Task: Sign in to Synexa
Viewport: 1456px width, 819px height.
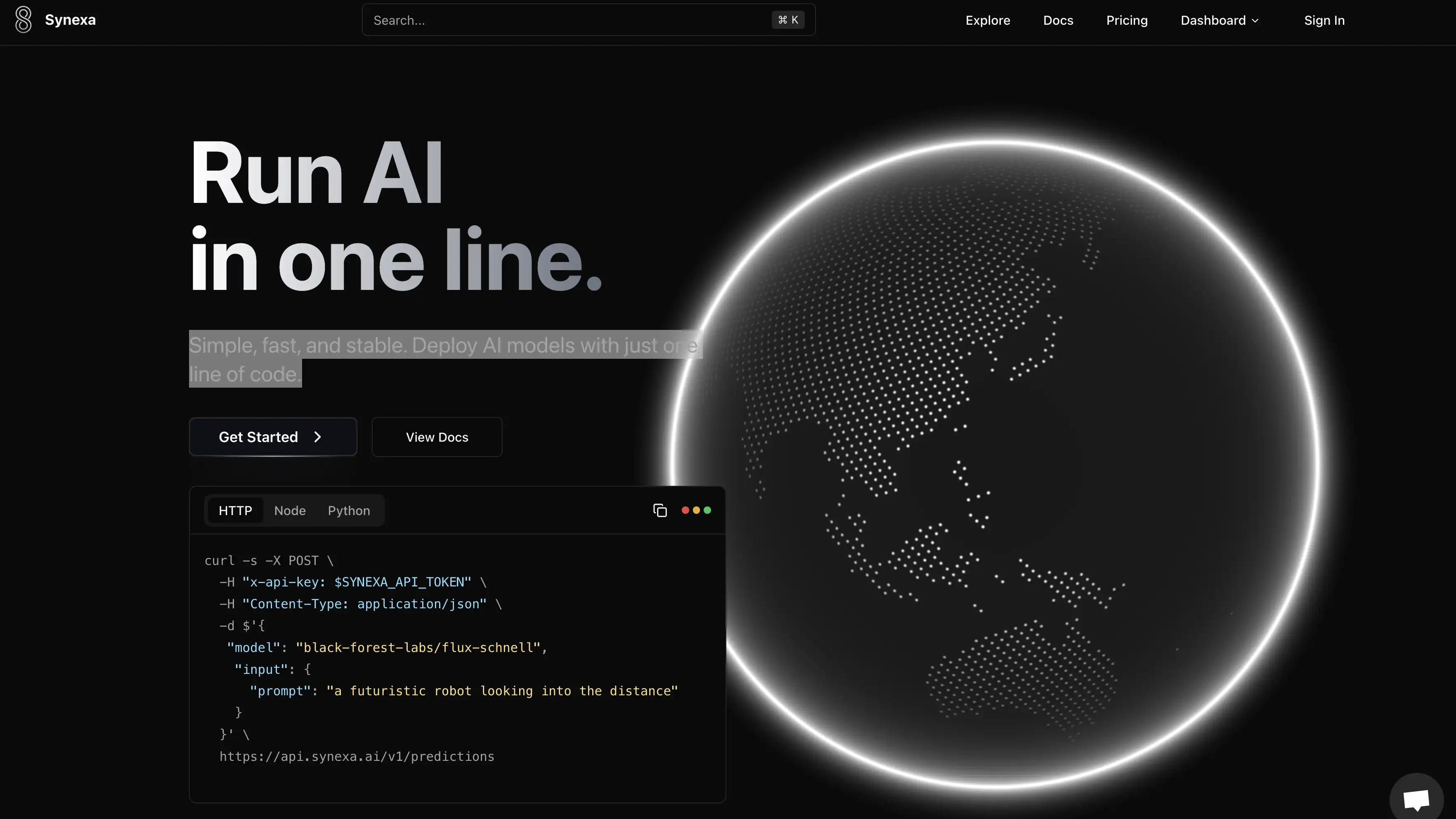Action: 1324,20
